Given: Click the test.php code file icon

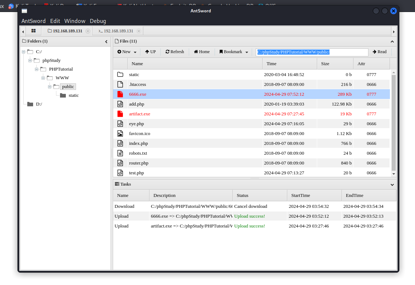Looking at the screenshot, I should click(120, 173).
